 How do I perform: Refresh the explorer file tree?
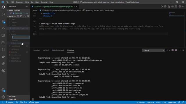24,16
